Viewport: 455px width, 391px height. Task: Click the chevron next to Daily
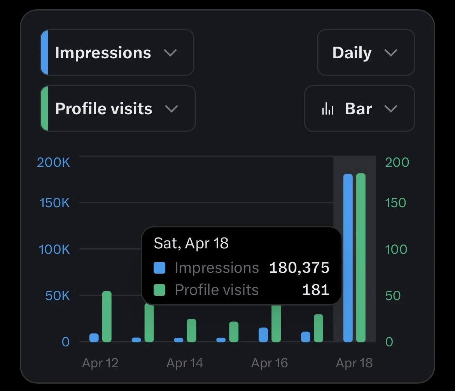click(x=390, y=53)
